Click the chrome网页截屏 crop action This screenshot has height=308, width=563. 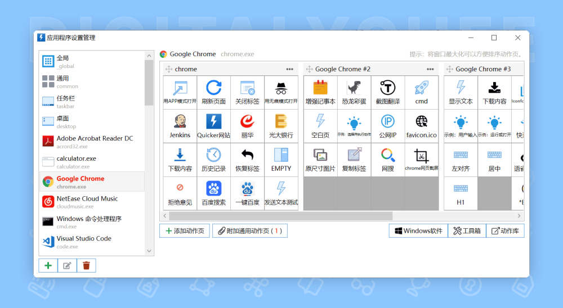tap(422, 160)
